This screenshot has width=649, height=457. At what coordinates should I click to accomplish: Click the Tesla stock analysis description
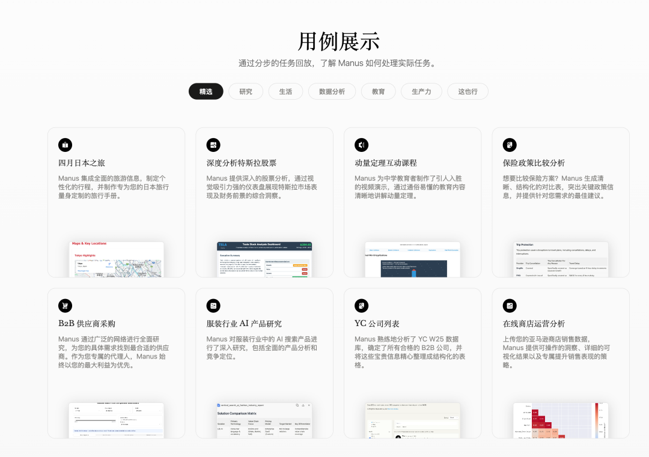point(261,187)
